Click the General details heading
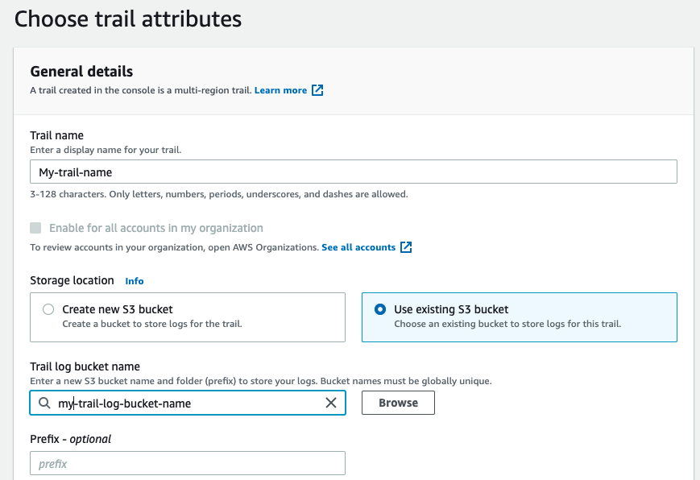The image size is (700, 480). (x=81, y=72)
